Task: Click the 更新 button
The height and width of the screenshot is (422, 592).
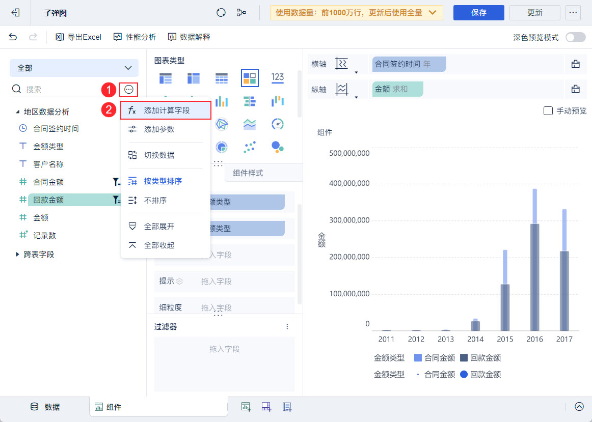Action: pyautogui.click(x=534, y=13)
